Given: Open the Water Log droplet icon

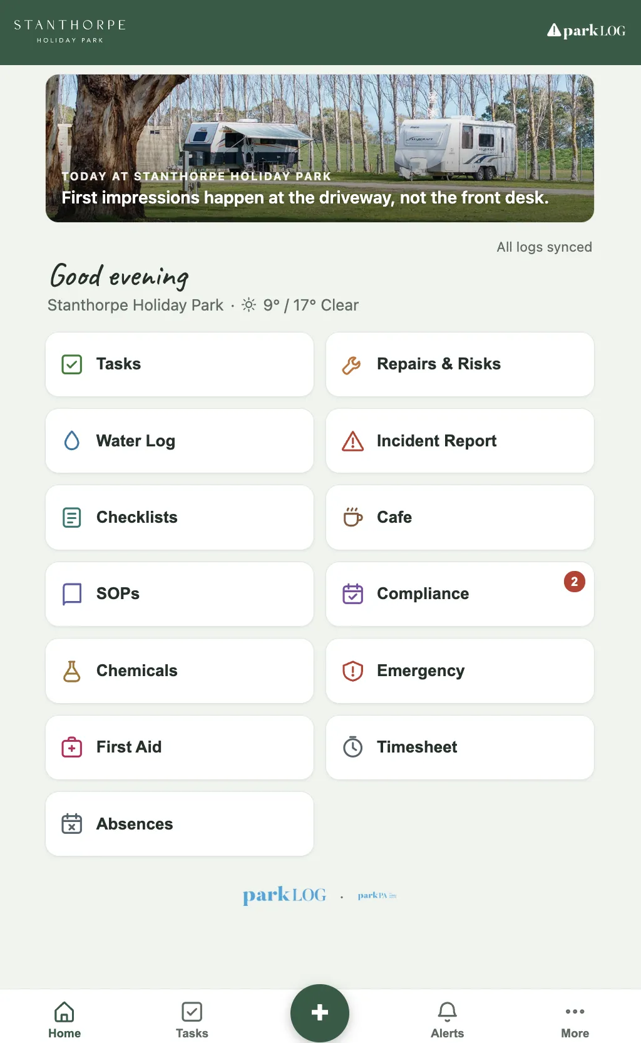Looking at the screenshot, I should pos(72,441).
